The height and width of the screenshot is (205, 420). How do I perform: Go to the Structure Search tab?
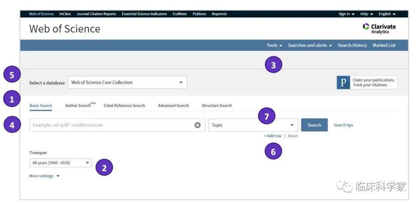click(217, 106)
